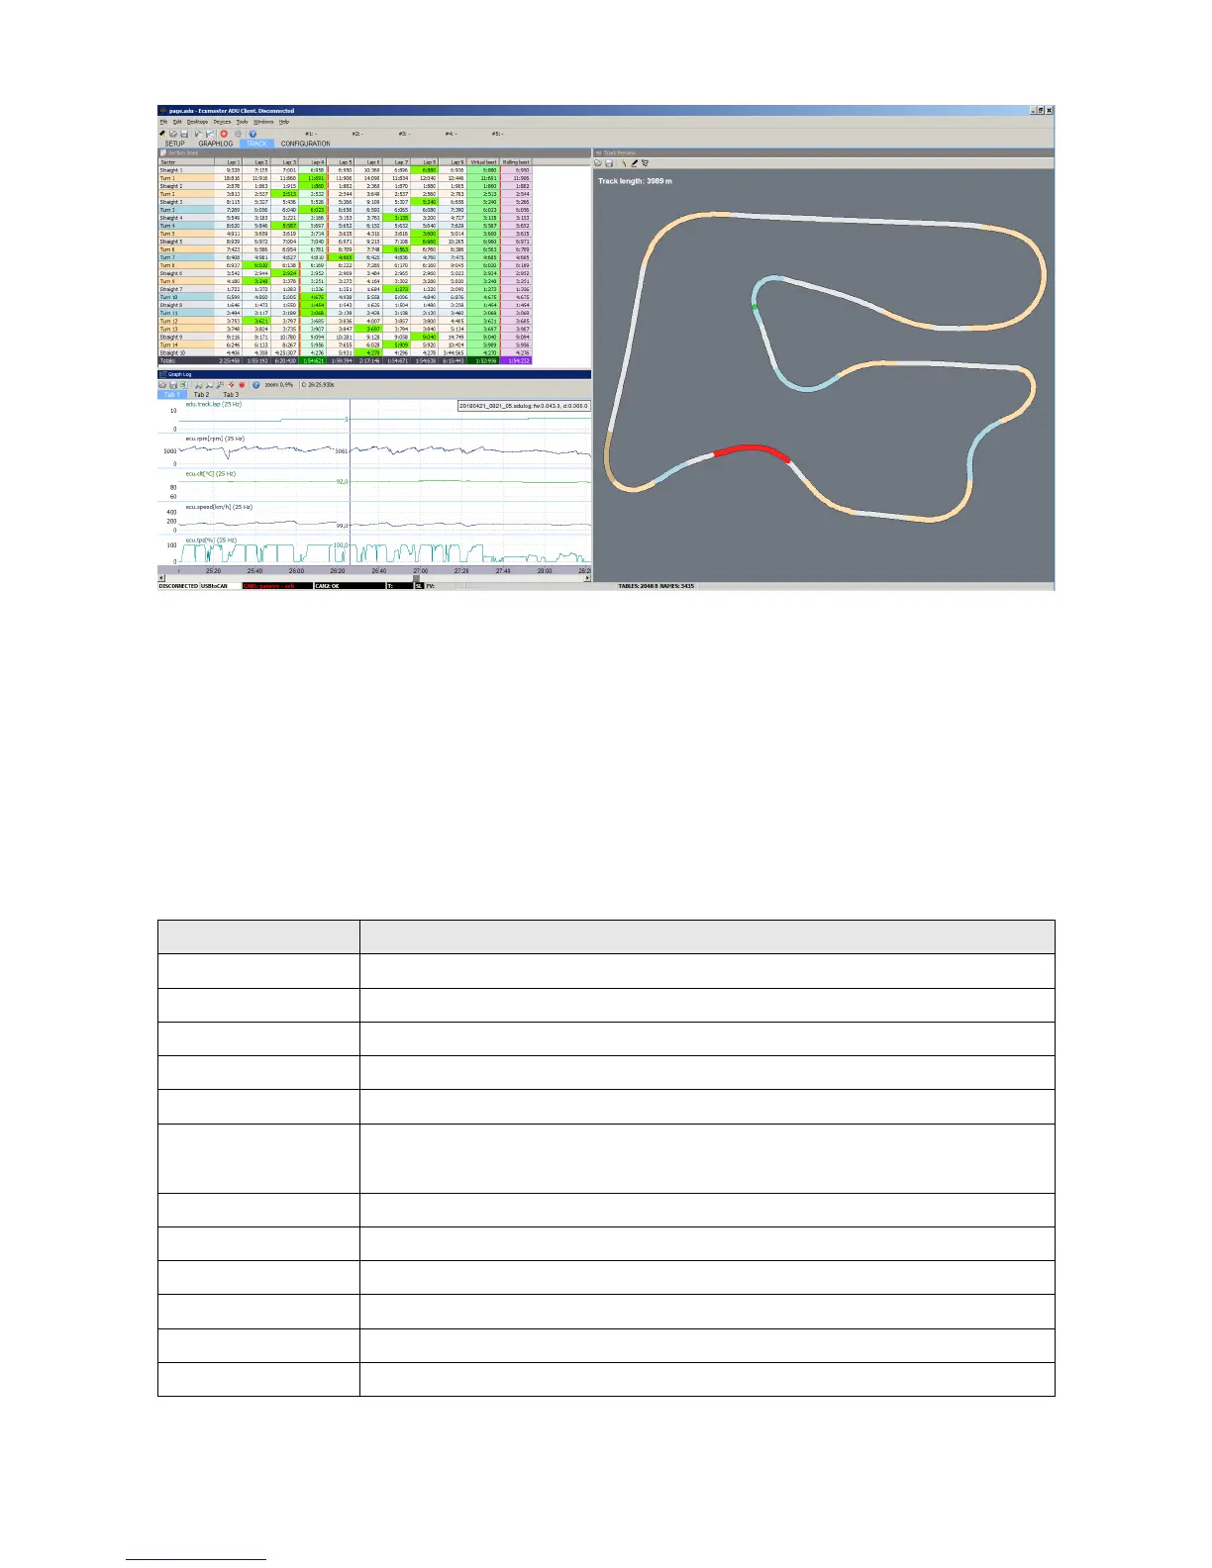Screen dimensions: 1212x1568
Task: Click the ecu.speed[km/h] channel label
Action: pos(219,507)
